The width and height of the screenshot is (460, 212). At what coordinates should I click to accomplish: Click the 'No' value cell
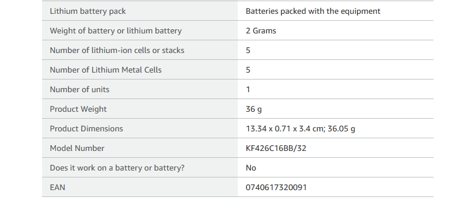(x=335, y=168)
